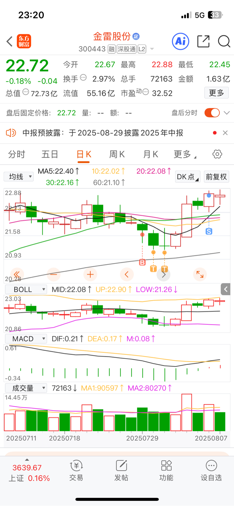
Task: Open the BOLL indicator dropdown
Action: pos(26,289)
